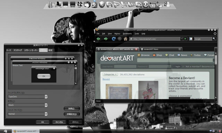This screenshot has height=133, width=222.
Task: Click the Stop loading icon
Action: [120, 39]
